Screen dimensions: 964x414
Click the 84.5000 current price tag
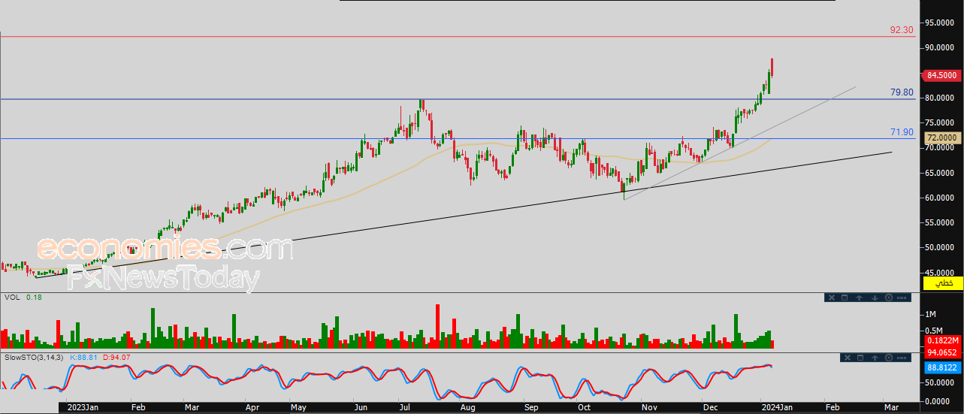(x=941, y=75)
